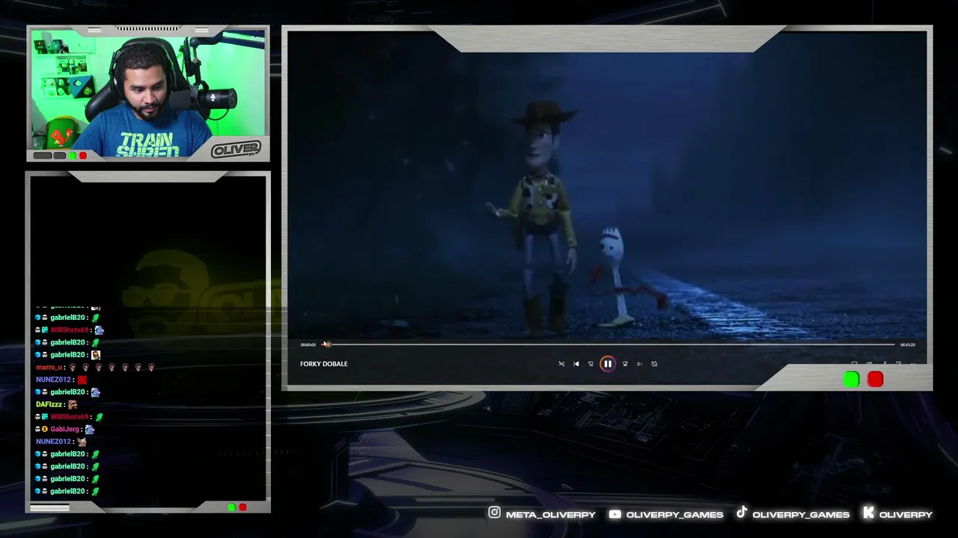This screenshot has width=958, height=538.
Task: Click the TikTok icon in the footer
Action: pos(741,513)
